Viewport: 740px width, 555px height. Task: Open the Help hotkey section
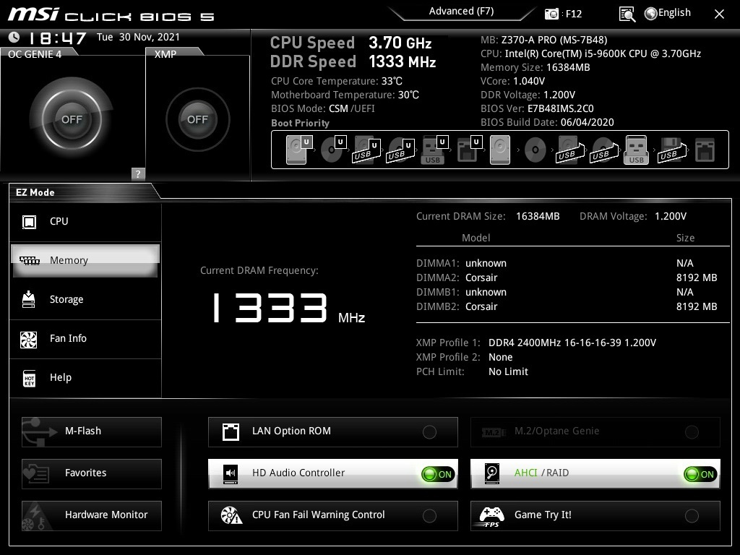point(85,378)
